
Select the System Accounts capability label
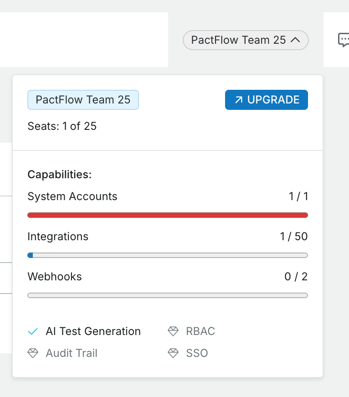pos(72,196)
